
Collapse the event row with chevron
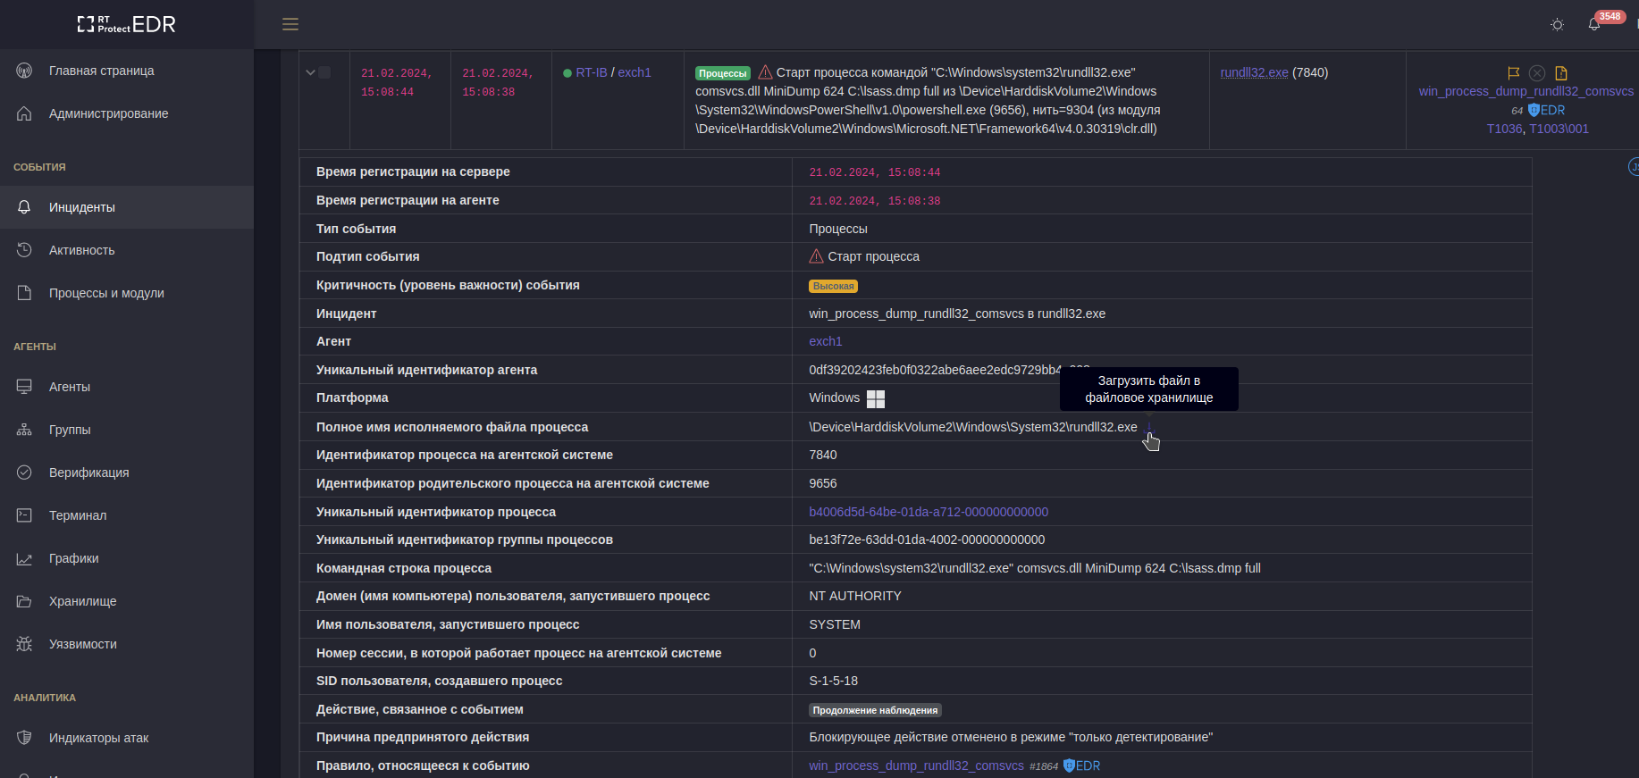click(310, 72)
